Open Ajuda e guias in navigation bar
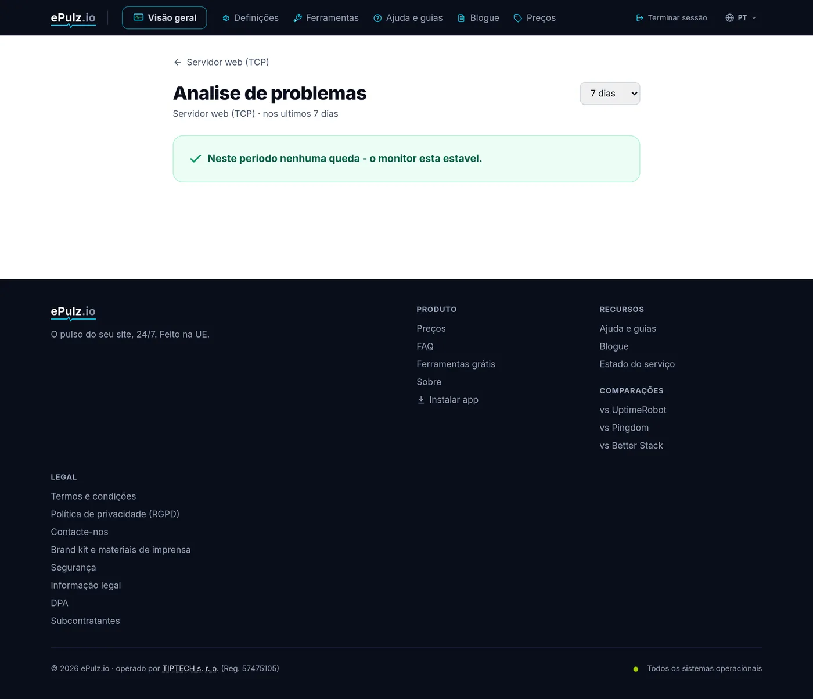The width and height of the screenshot is (813, 699). [408, 18]
